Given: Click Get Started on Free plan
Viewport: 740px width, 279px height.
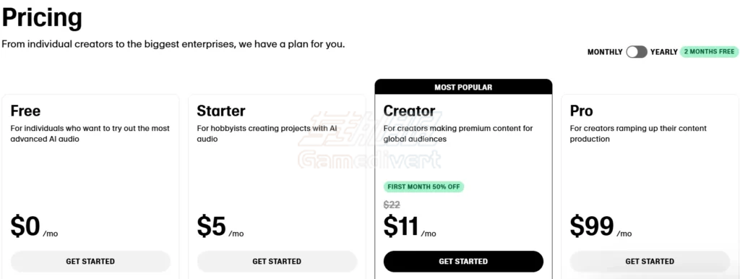Looking at the screenshot, I should 90,261.
